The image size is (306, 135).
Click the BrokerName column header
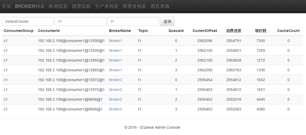[x=120, y=31]
